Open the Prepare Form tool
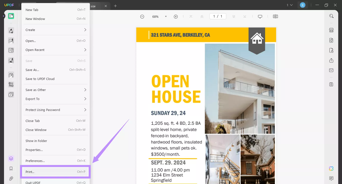 [11, 50]
